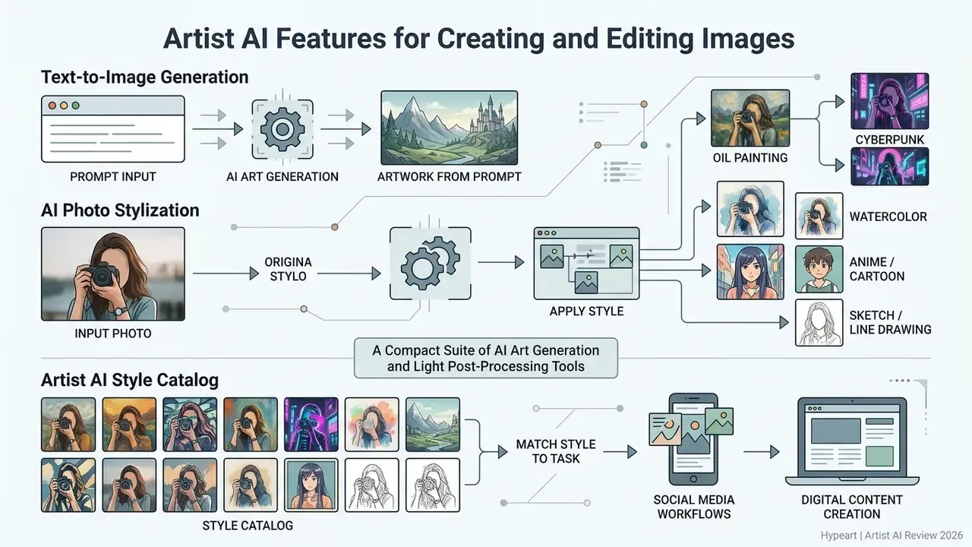Choose the beige paper wash style in Style Catalog

251,485
